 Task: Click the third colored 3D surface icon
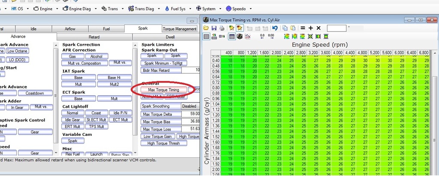click(x=302, y=36)
